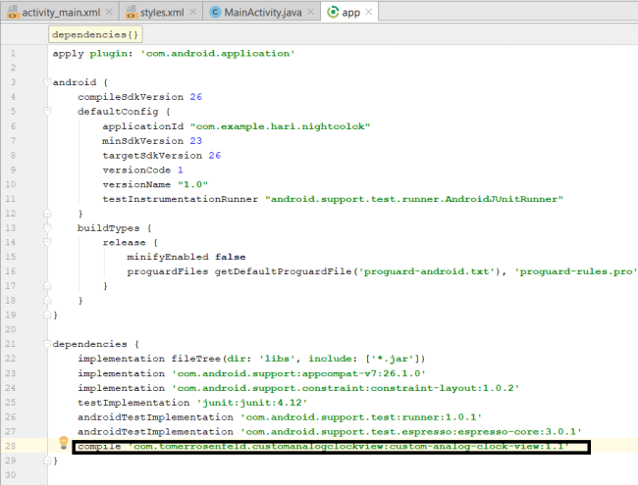Click the lightbulb quick-fix icon on line 28

[x=64, y=443]
